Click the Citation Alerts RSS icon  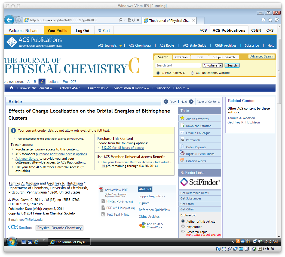click(182, 160)
